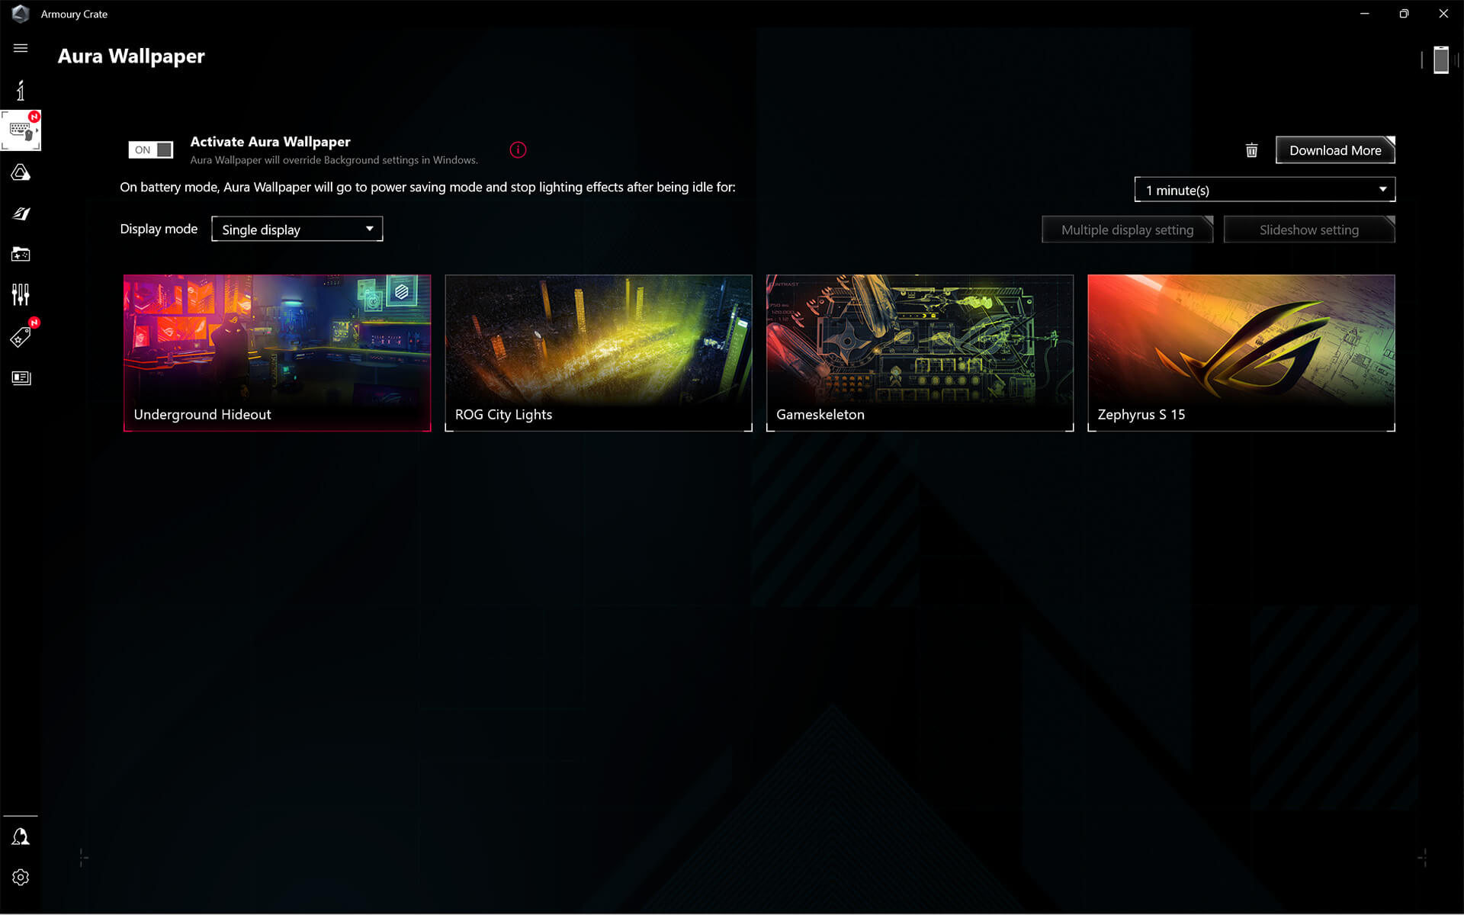Viewport: 1464px width, 915px height.
Task: Click the Multiple display setting tab
Action: point(1127,229)
